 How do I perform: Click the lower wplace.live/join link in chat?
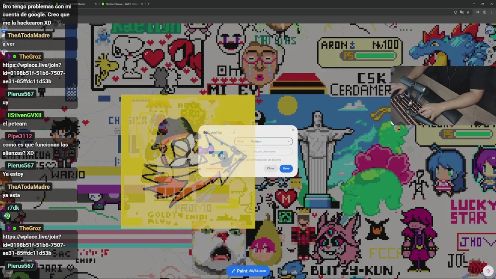[x=34, y=245]
